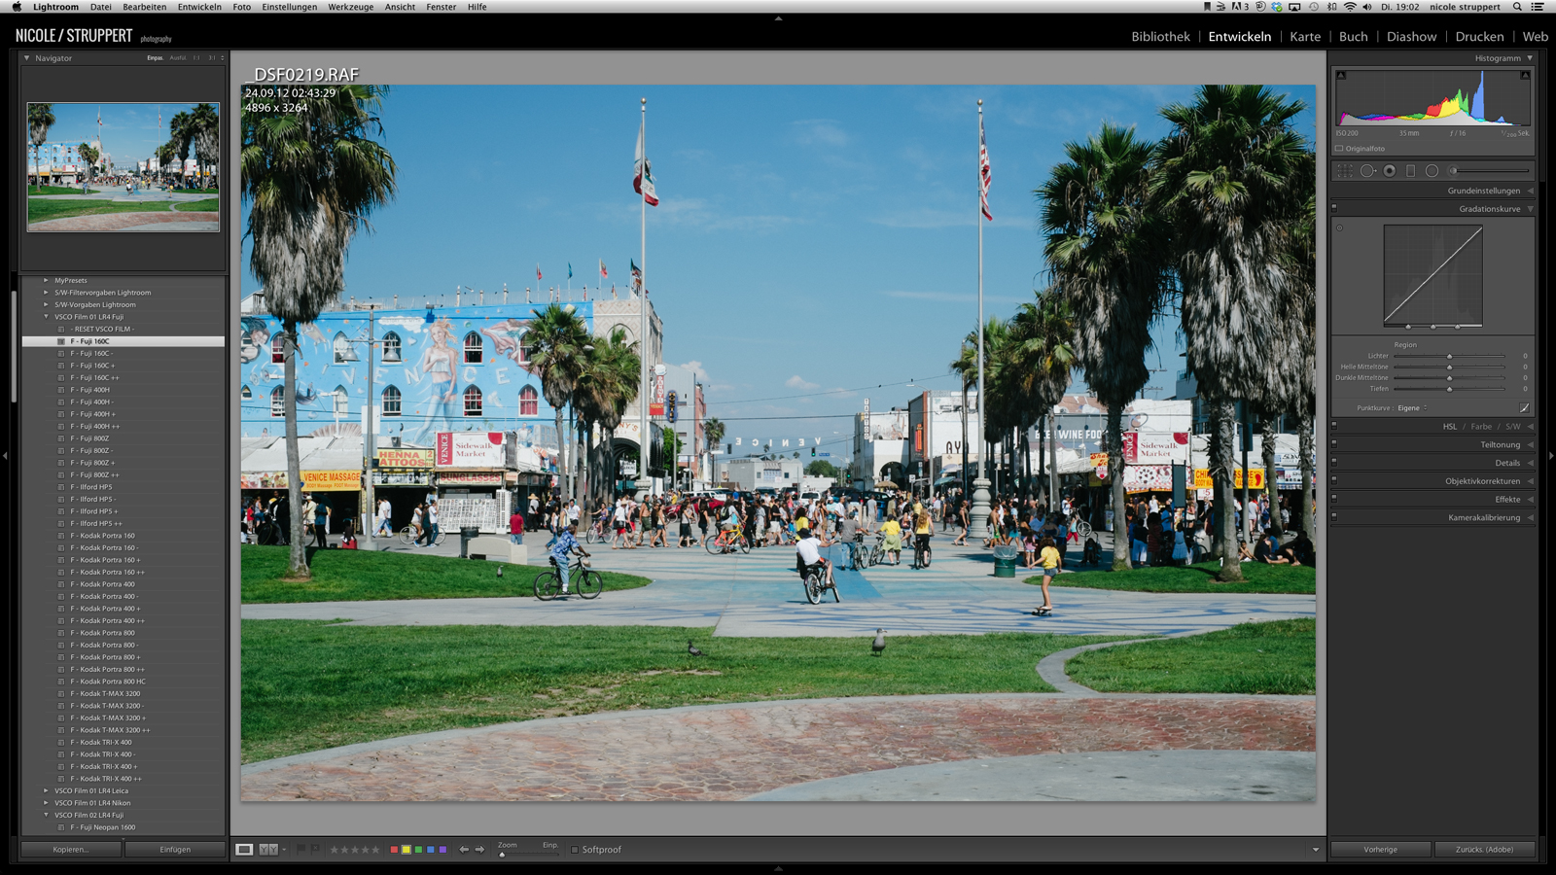Apply the RESET VSCO FILM preset
Viewport: 1556px width, 875px height.
tap(101, 329)
